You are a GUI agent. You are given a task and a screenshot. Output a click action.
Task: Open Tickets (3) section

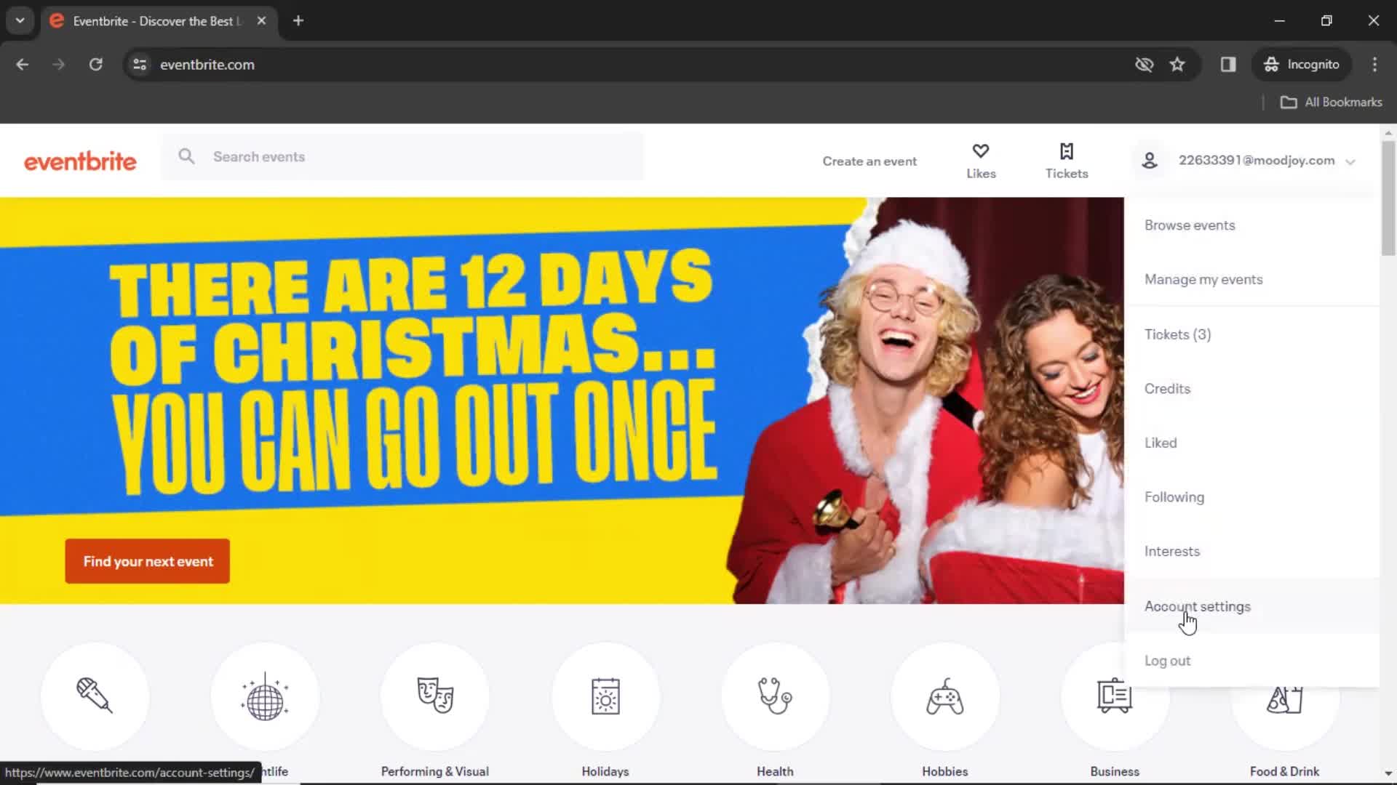pos(1177,334)
